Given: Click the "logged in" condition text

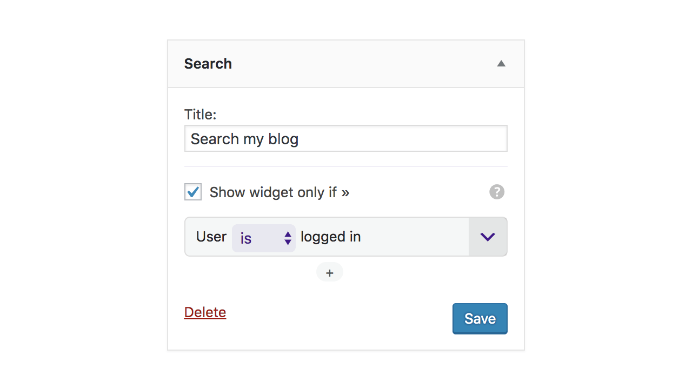Looking at the screenshot, I should pos(331,237).
